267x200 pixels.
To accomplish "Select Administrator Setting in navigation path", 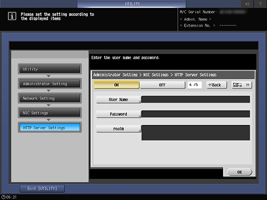I will [50, 84].
